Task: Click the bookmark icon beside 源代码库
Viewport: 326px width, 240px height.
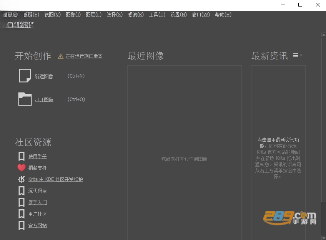Action: [x=22, y=191]
